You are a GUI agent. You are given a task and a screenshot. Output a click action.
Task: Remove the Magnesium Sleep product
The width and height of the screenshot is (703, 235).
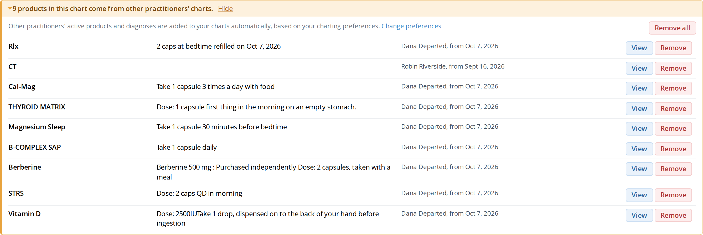pos(673,128)
